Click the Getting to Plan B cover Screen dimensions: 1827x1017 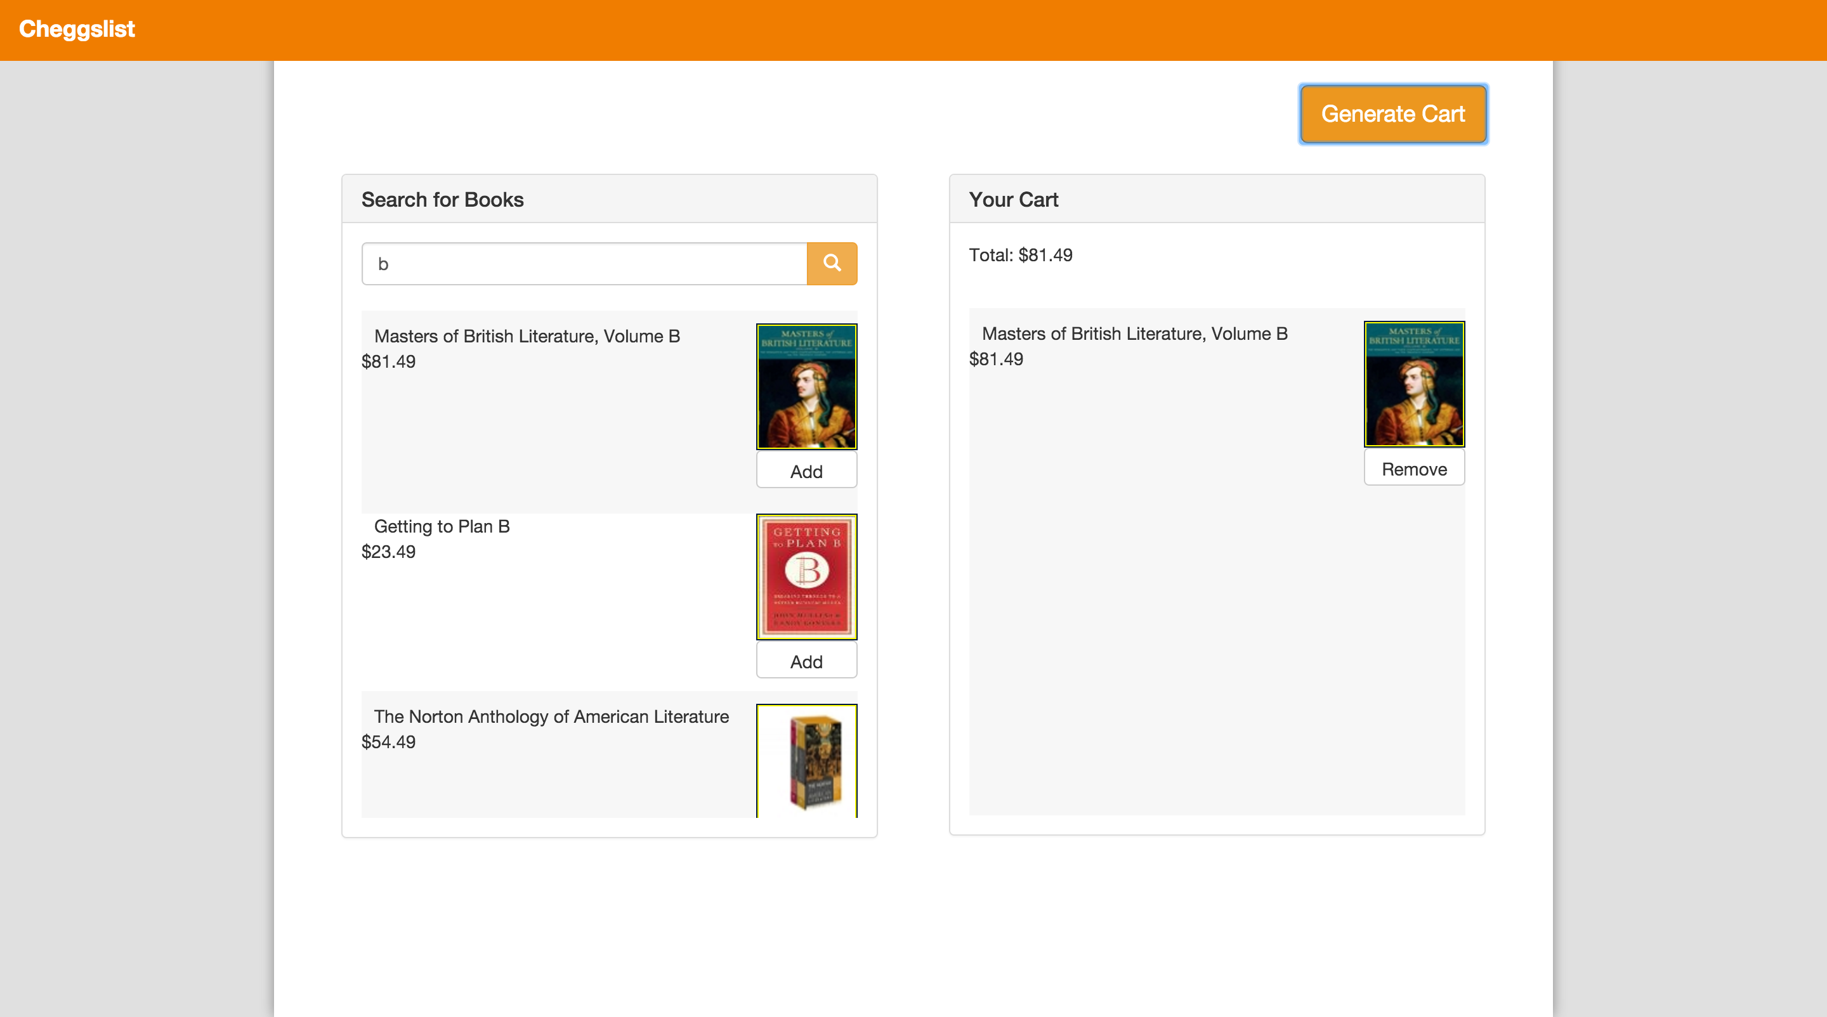coord(806,576)
